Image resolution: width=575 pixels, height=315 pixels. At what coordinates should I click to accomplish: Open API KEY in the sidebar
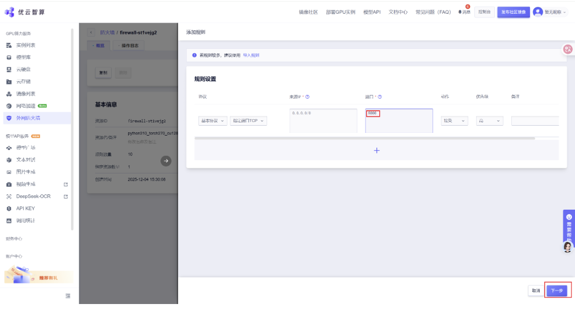pyautogui.click(x=25, y=209)
